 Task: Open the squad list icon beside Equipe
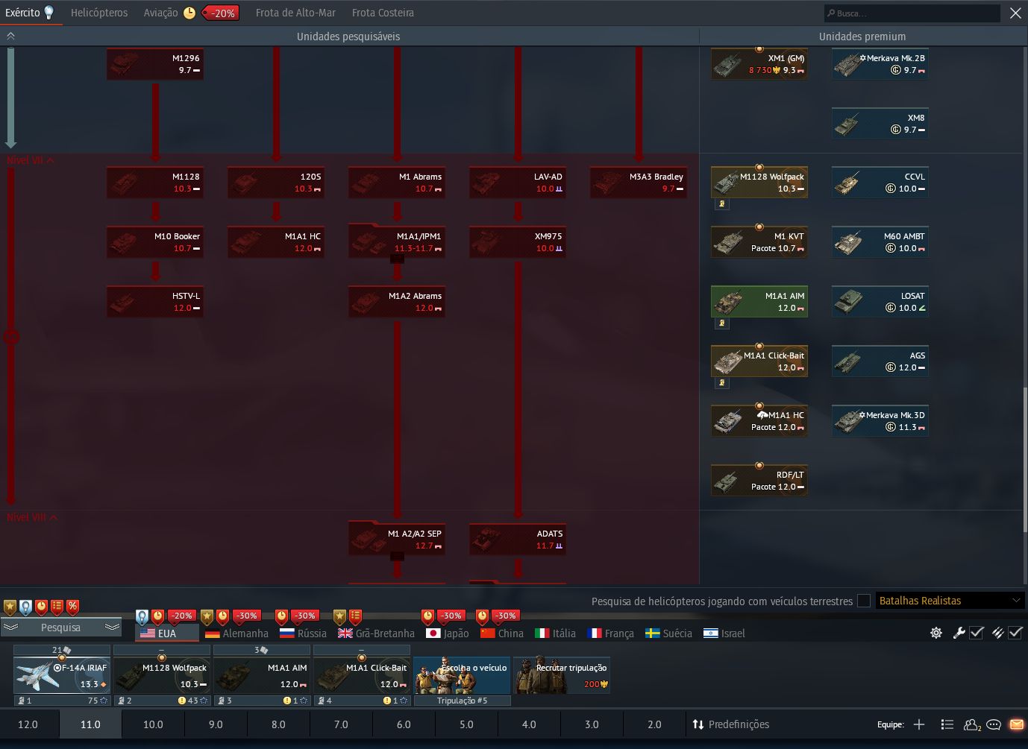(x=947, y=724)
